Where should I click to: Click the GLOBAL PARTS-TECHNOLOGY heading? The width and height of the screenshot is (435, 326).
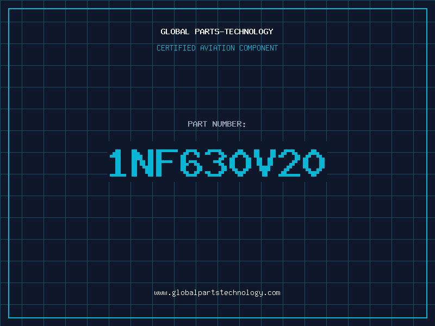click(217, 32)
